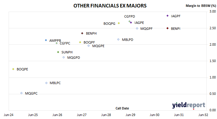Click the MQGPC hollow diamond marker
Viewport: 217px width, 119px height.
[x=21, y=93]
